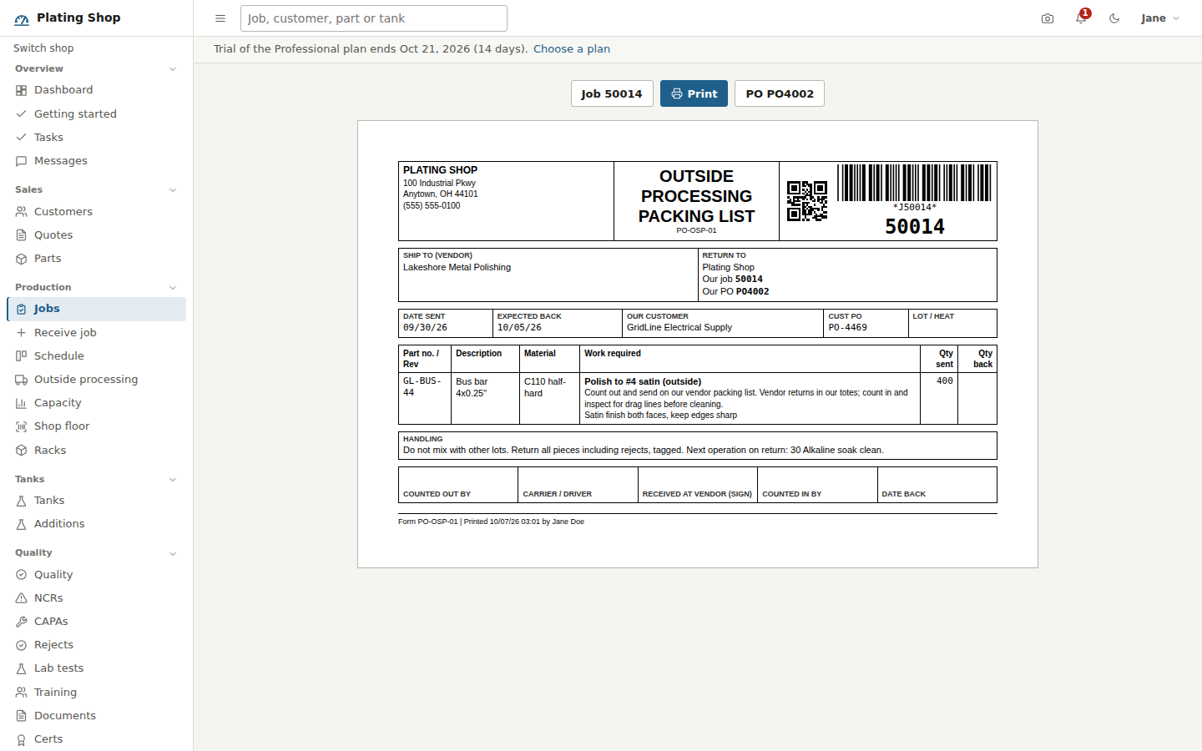
Task: Click the Parts box icon
Action: (22, 259)
